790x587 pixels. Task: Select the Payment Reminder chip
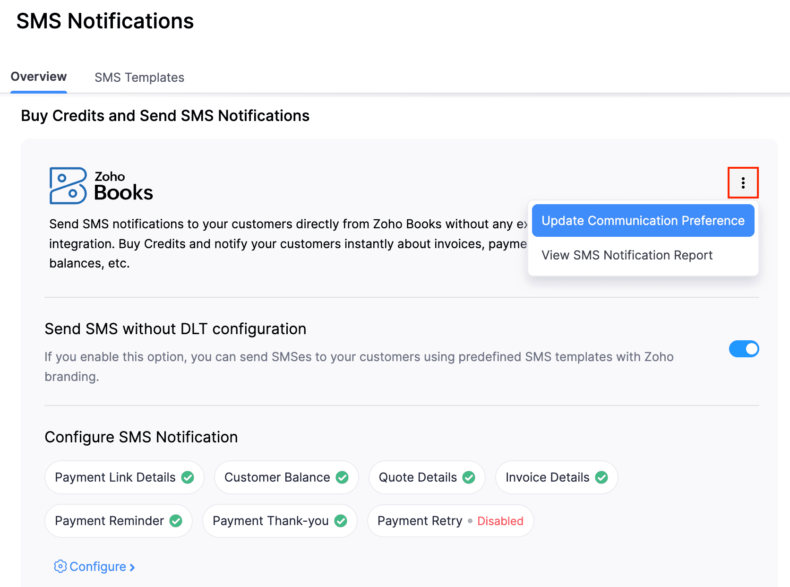(x=110, y=521)
